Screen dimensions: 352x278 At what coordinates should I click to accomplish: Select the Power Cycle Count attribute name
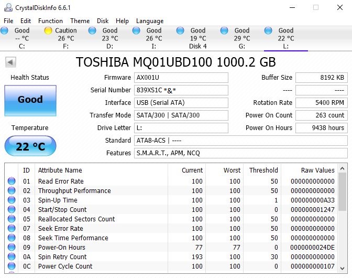tap(65, 266)
